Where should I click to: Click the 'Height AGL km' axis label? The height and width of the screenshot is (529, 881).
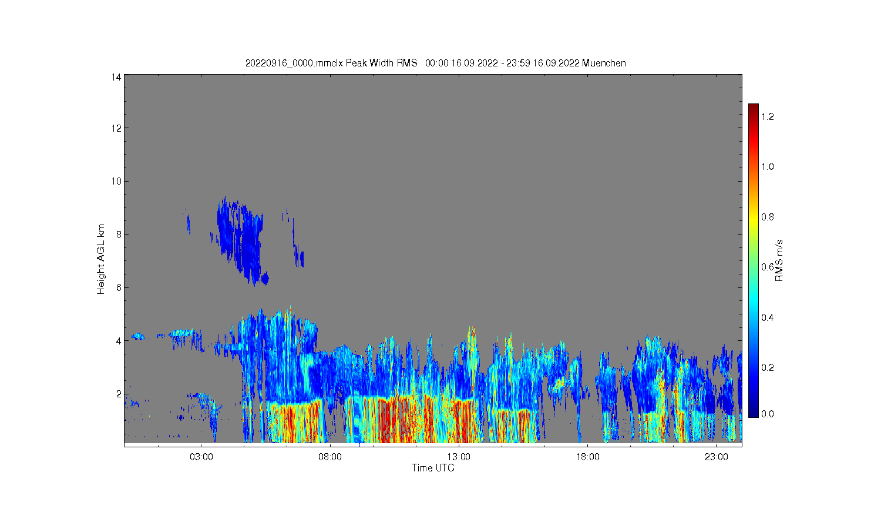[101, 259]
